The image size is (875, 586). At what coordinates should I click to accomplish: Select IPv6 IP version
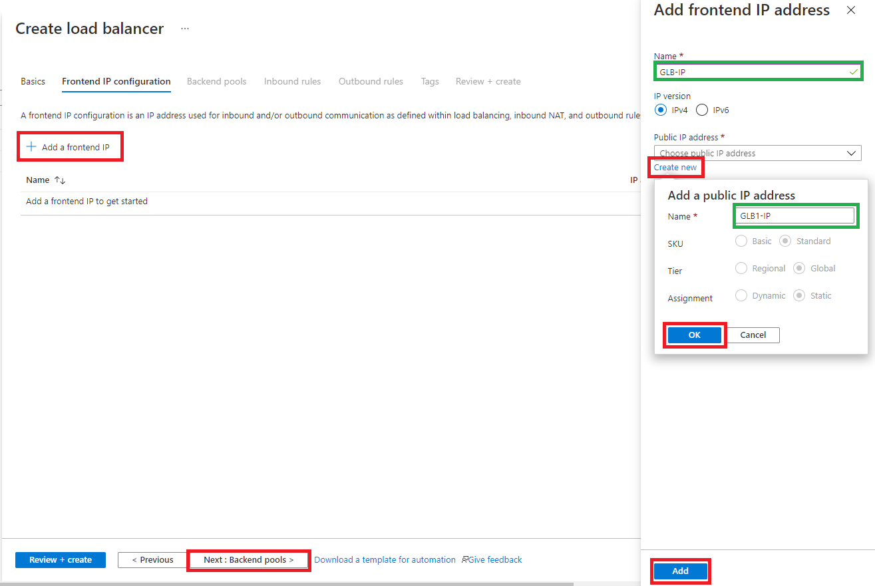tap(702, 110)
